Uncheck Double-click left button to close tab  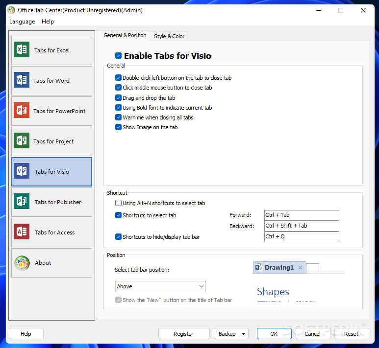point(118,78)
